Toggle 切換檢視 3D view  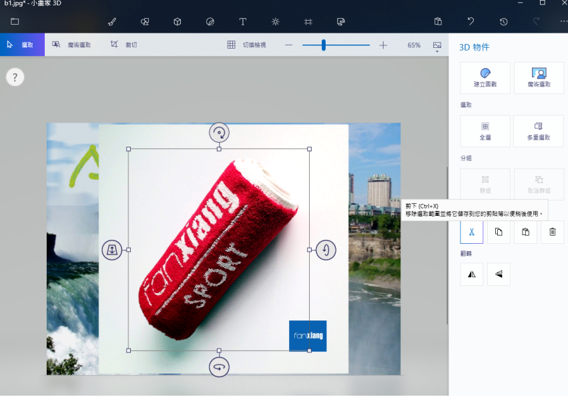tap(247, 45)
